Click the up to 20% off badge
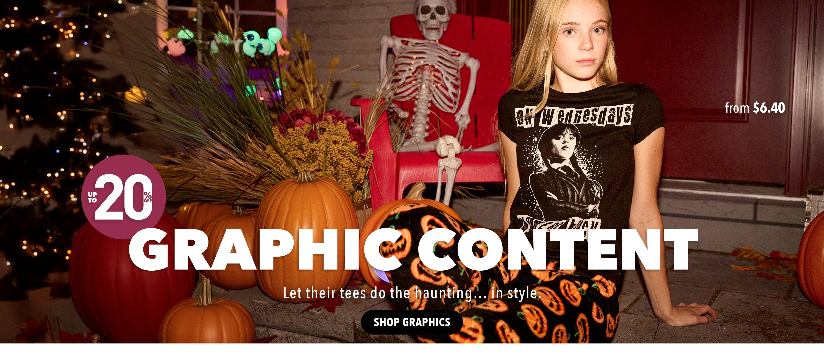Screen dimensions: 824x355 124,197
